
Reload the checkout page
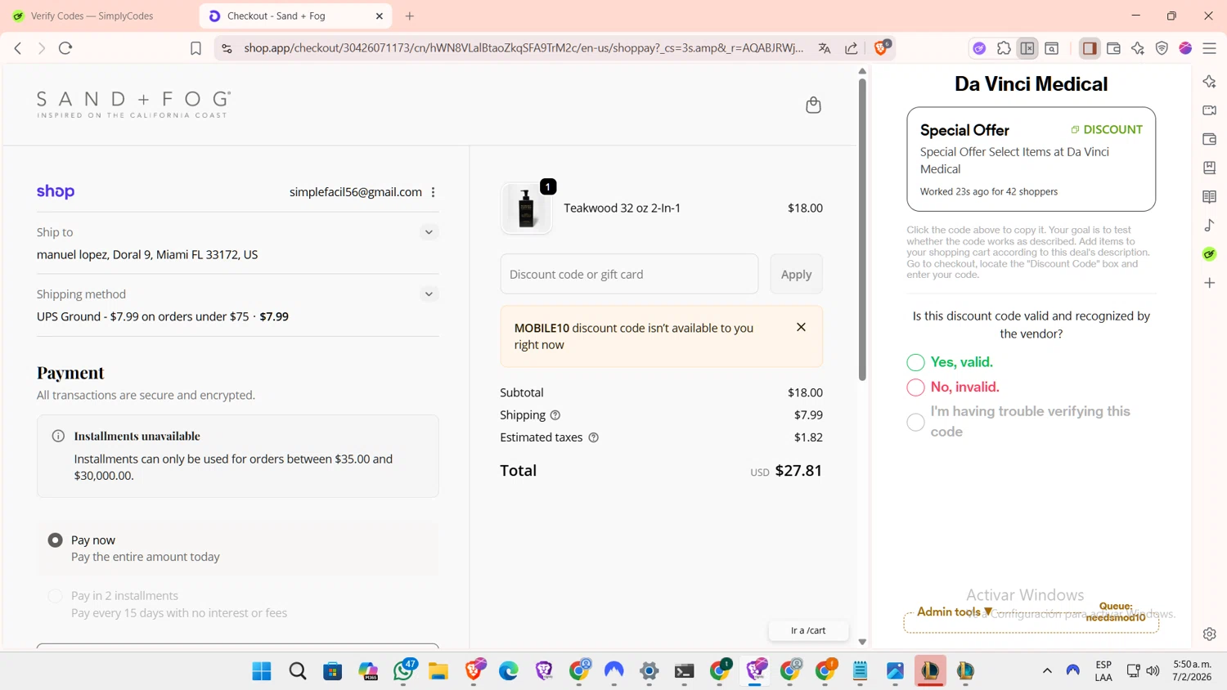65,48
